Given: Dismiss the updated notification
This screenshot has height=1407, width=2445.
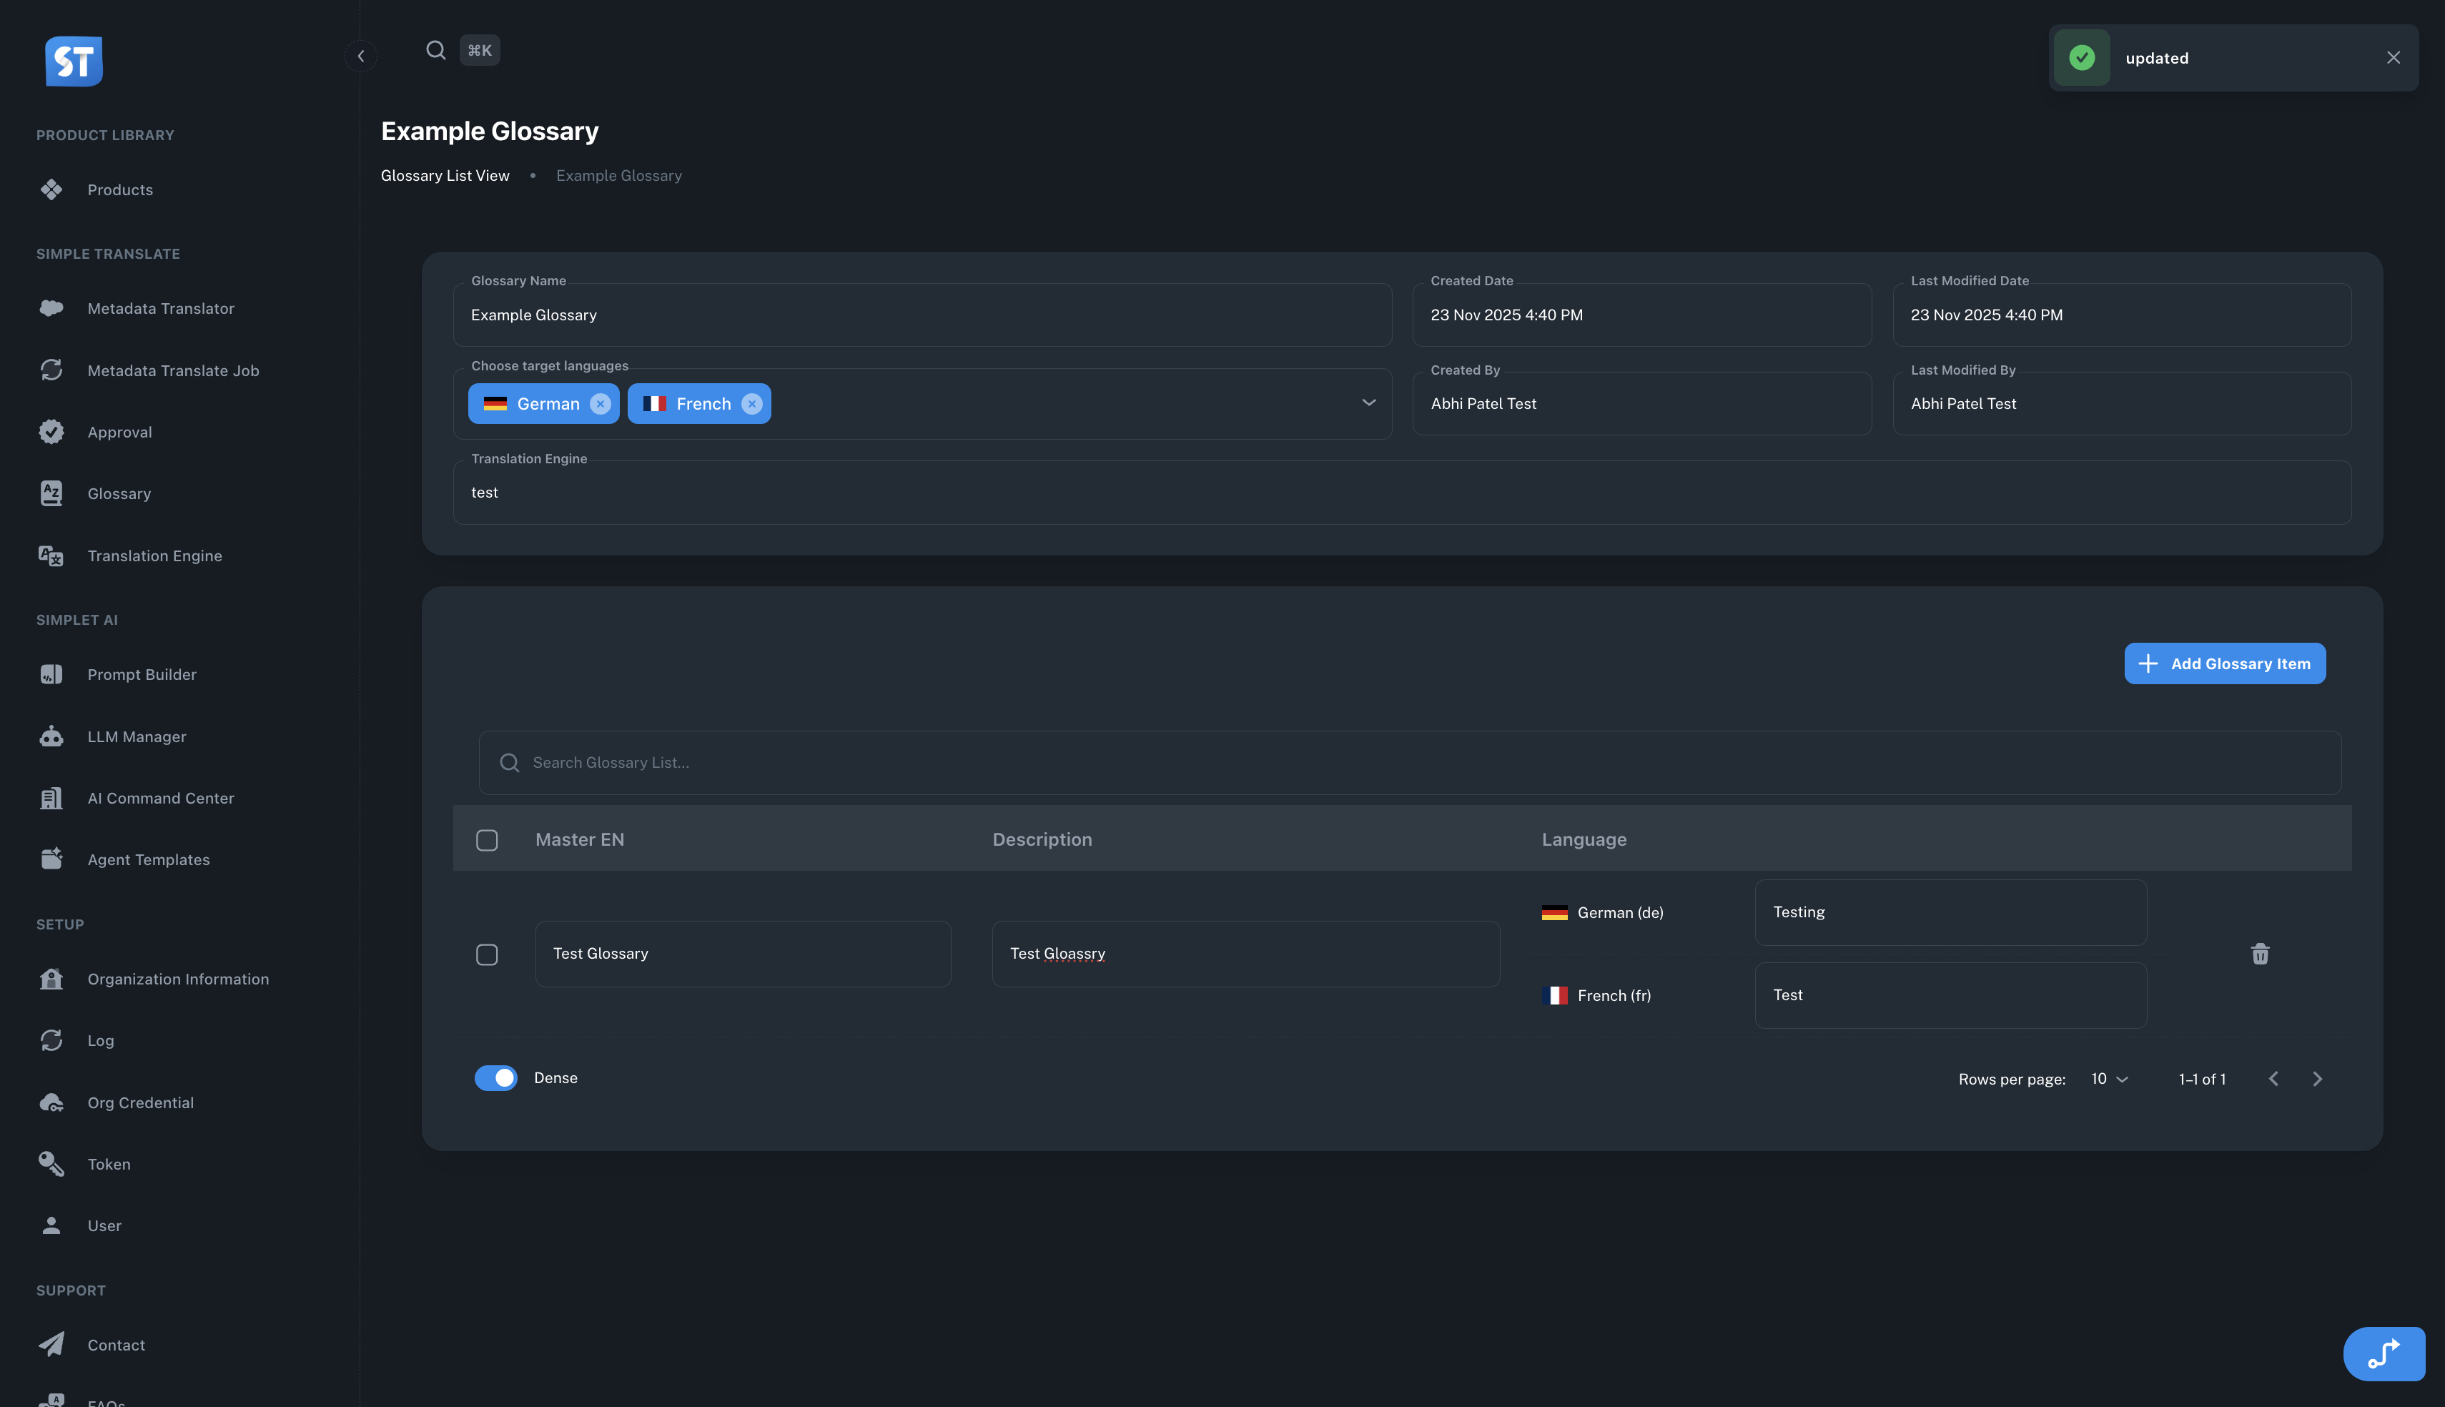Looking at the screenshot, I should pos(2393,58).
